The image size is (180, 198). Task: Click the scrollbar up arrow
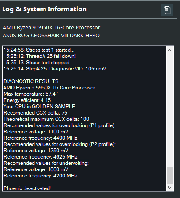pos(170,50)
